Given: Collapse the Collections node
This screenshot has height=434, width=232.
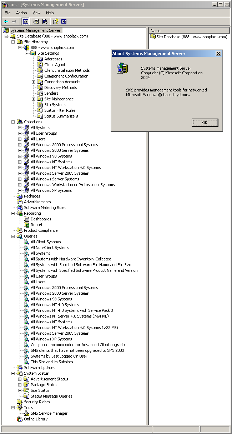Looking at the screenshot, I should pos(13,122).
